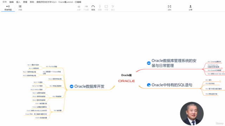225x126 pixels.
Task: Select subtopic 16.3 存储过程参数
Action: 56,86
